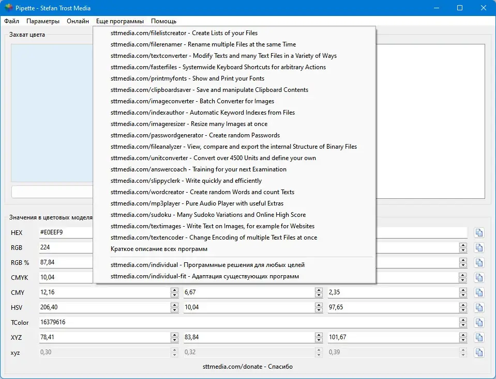Decrease the CMYK last value spinner
496x379 pixels.
(463, 280)
